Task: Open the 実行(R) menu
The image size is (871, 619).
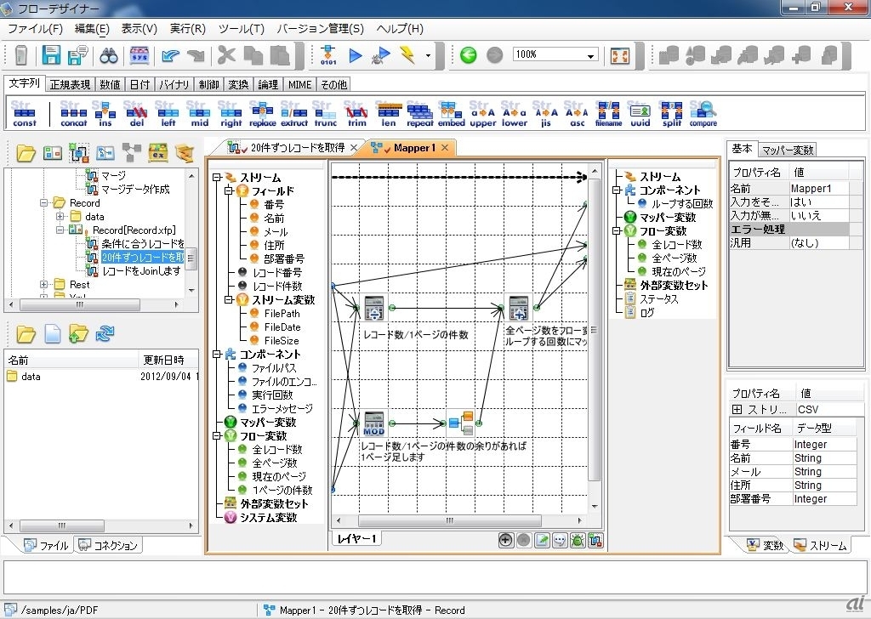Action: click(187, 28)
